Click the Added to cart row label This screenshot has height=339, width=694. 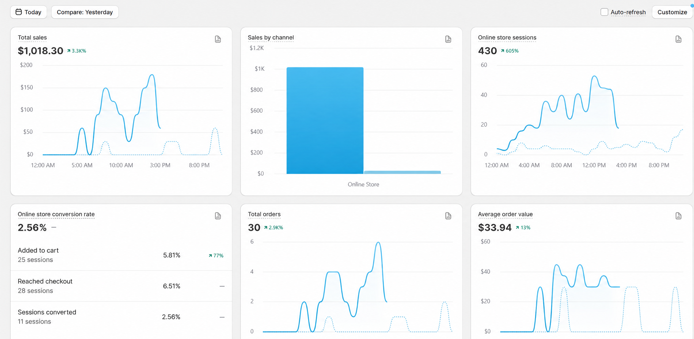(38, 250)
